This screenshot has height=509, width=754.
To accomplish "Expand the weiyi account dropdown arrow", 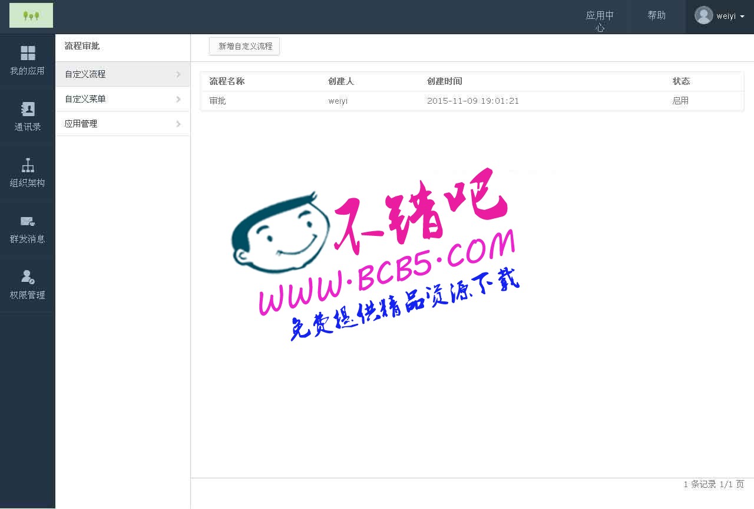I will [x=742, y=17].
